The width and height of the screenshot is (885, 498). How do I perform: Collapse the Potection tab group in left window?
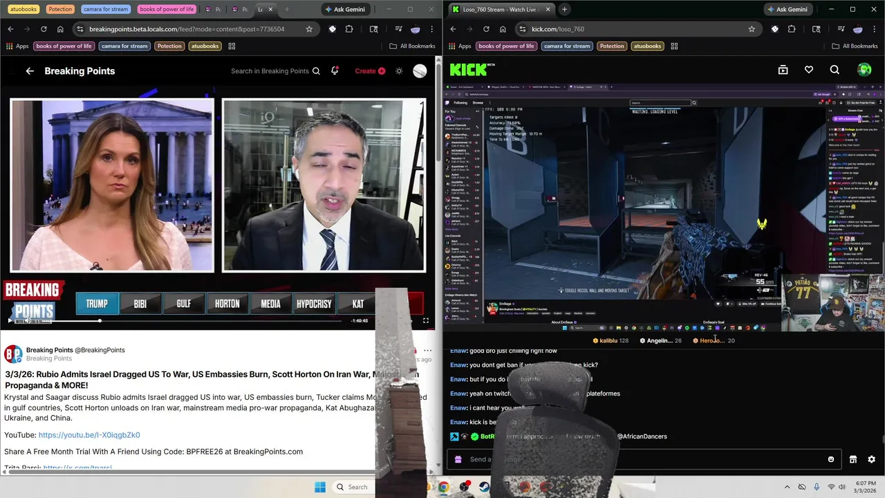point(60,9)
